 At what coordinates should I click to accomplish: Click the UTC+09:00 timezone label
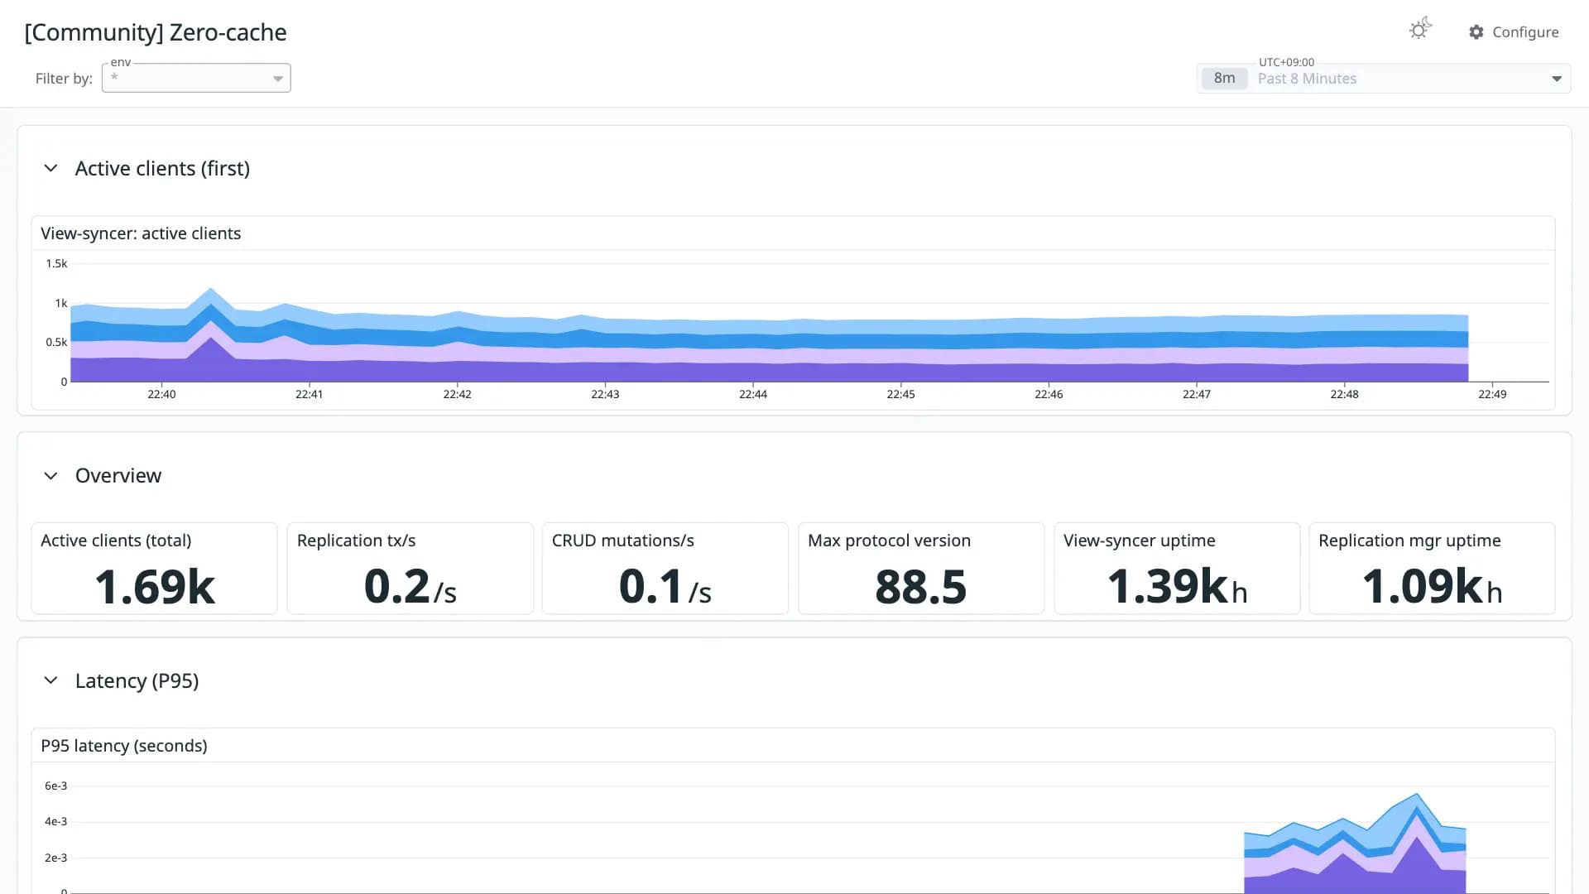point(1286,62)
